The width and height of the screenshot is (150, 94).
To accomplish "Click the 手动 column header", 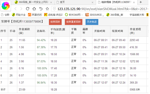I will [x=13, y=31].
